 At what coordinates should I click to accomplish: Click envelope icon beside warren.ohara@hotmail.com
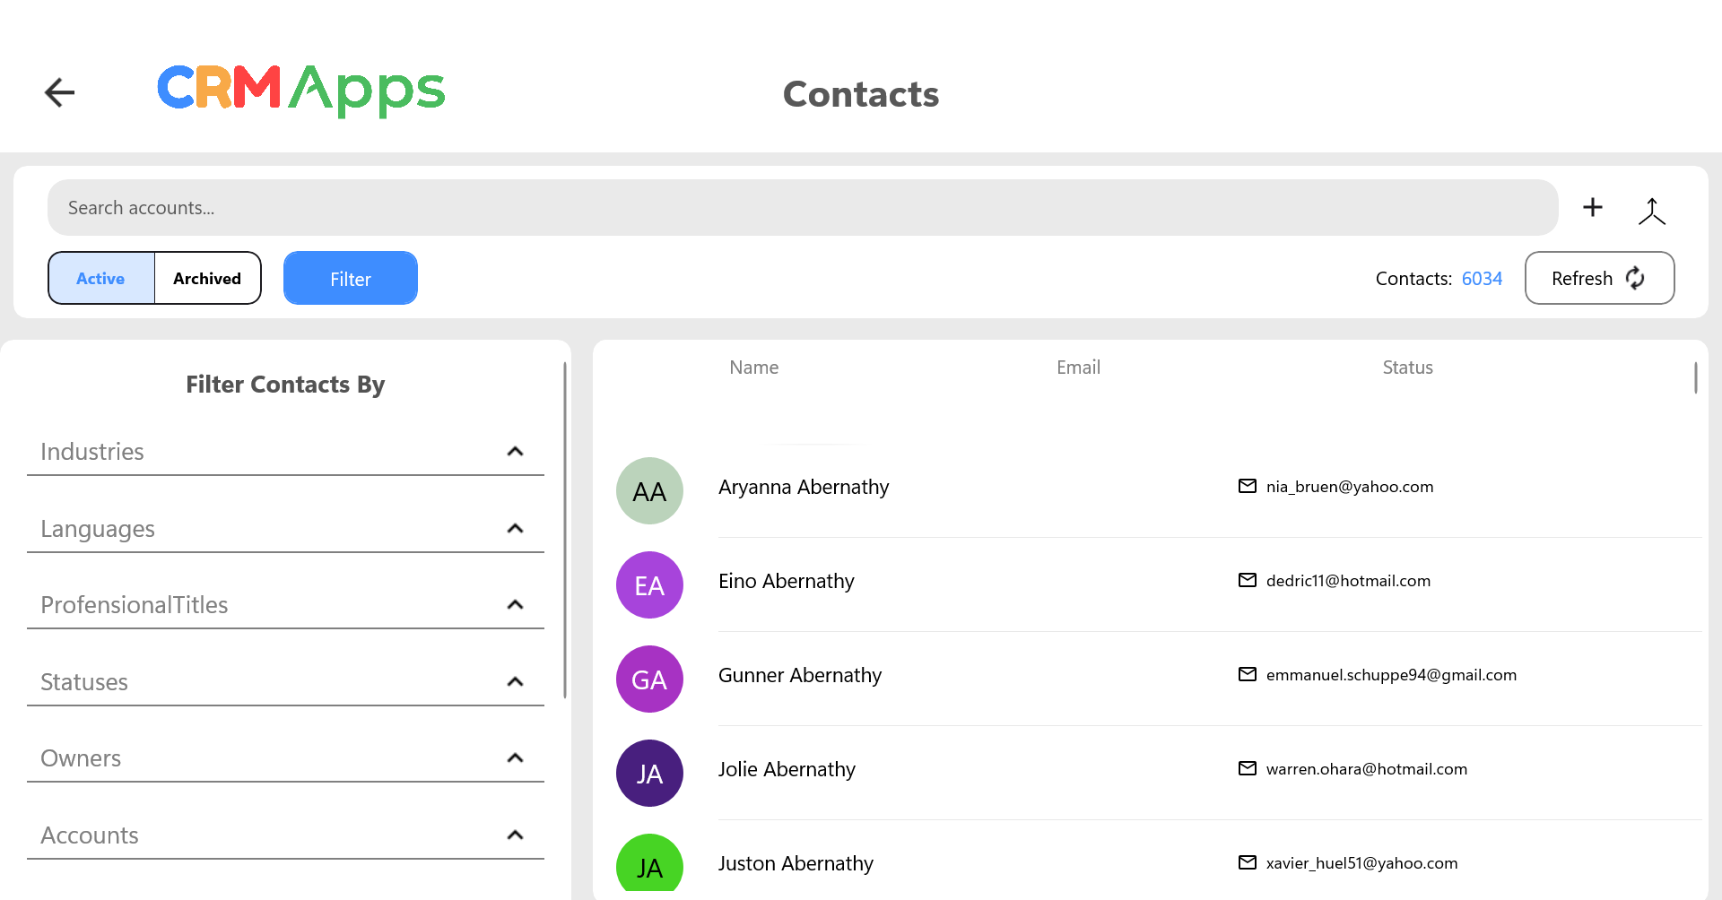point(1247,769)
